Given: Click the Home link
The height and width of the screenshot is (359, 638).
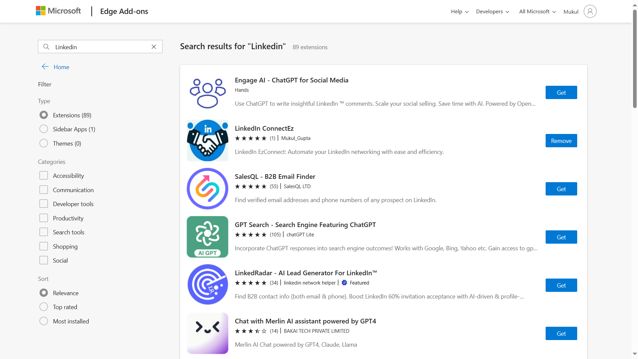Looking at the screenshot, I should [61, 67].
